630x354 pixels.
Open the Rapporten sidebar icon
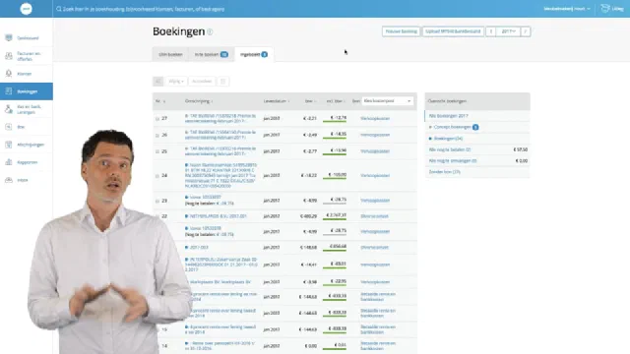(x=9, y=162)
